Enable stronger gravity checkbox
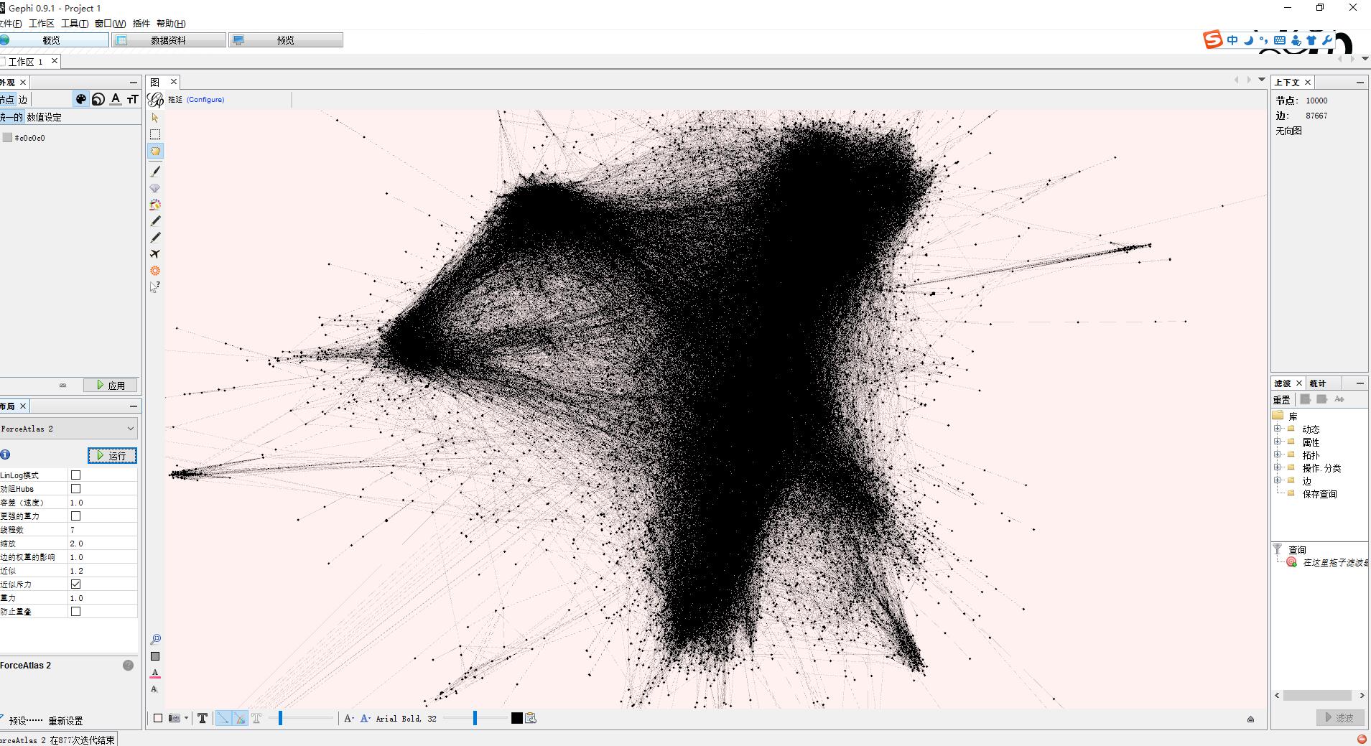 [x=75, y=516]
